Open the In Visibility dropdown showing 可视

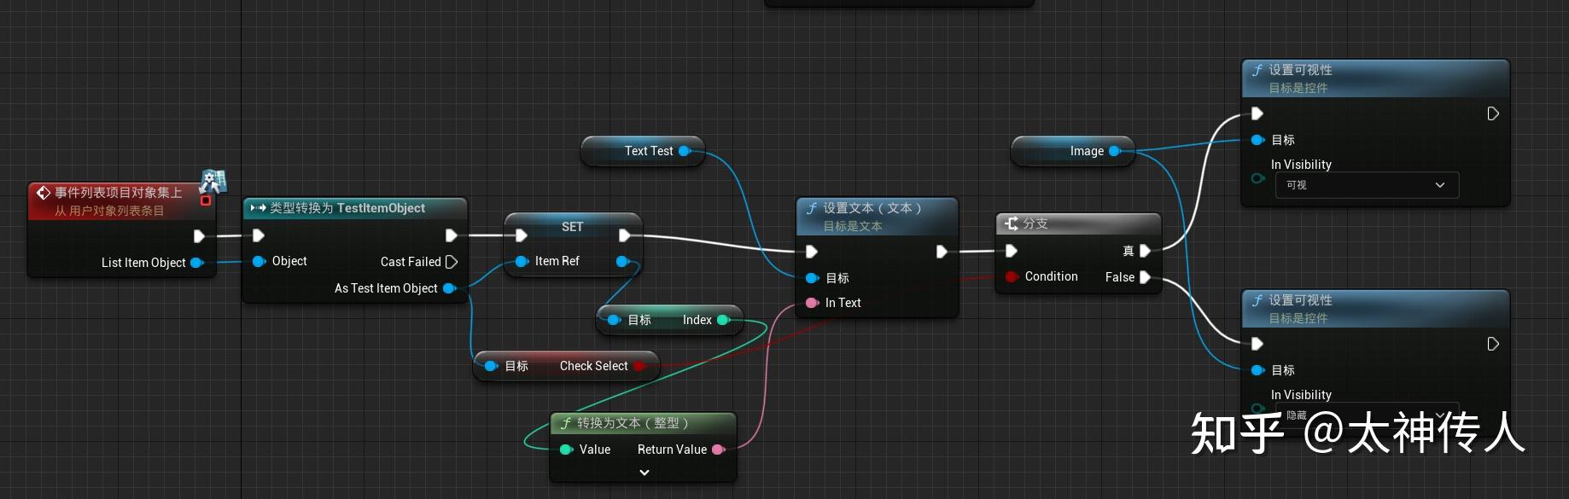pos(1367,185)
